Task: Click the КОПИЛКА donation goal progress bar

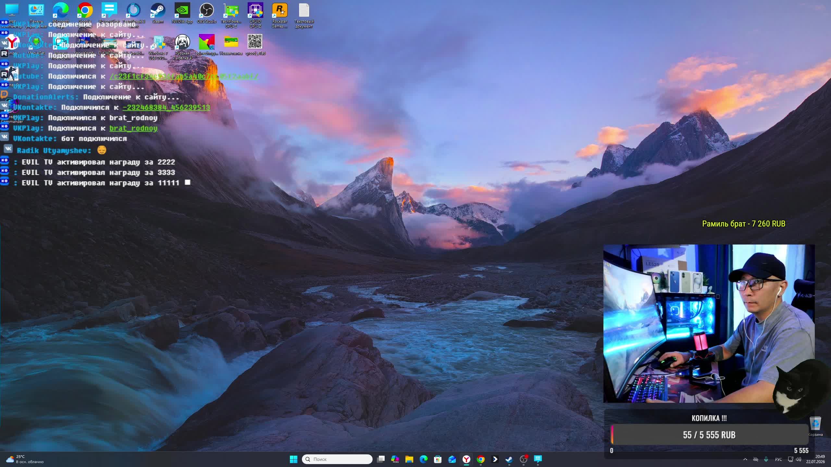Action: point(709,435)
